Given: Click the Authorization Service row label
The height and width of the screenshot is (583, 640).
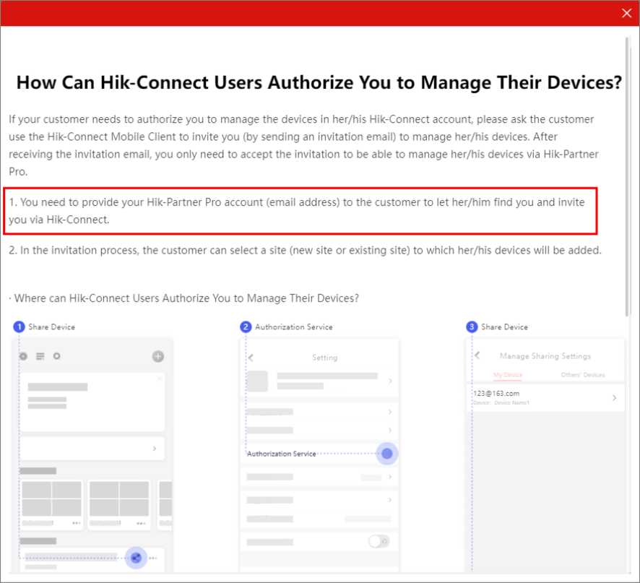Looking at the screenshot, I should click(x=281, y=454).
